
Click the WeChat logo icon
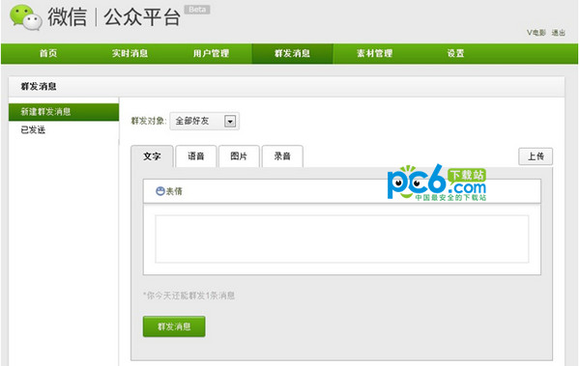pos(26,17)
